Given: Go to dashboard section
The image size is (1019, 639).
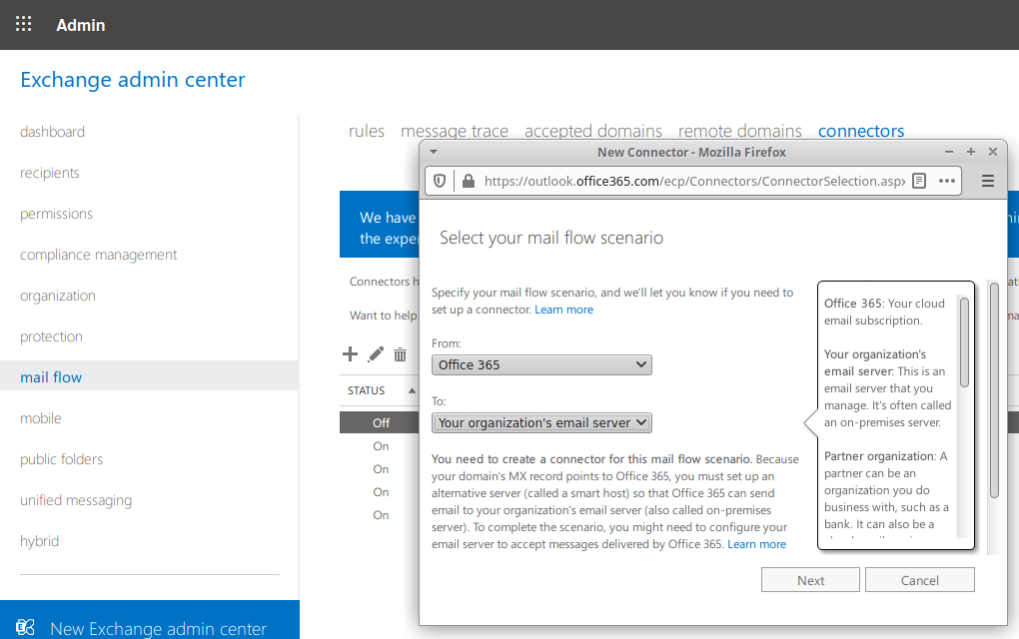Looking at the screenshot, I should coord(52,132).
